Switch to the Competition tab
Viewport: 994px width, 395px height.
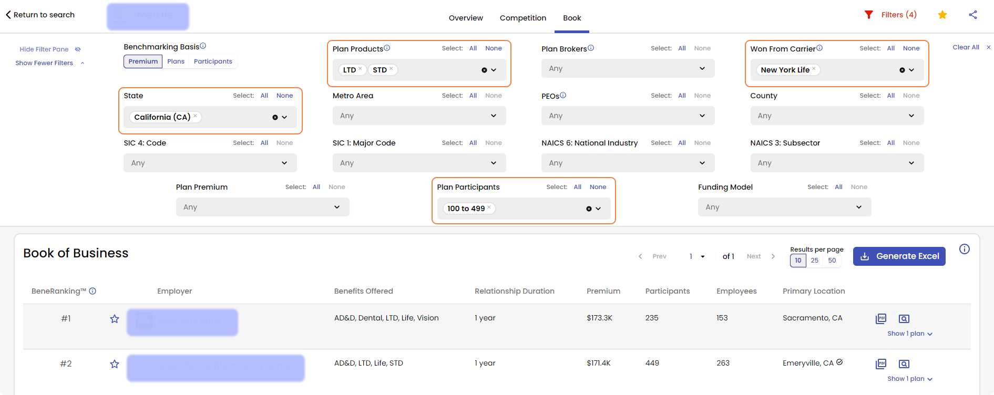[523, 18]
